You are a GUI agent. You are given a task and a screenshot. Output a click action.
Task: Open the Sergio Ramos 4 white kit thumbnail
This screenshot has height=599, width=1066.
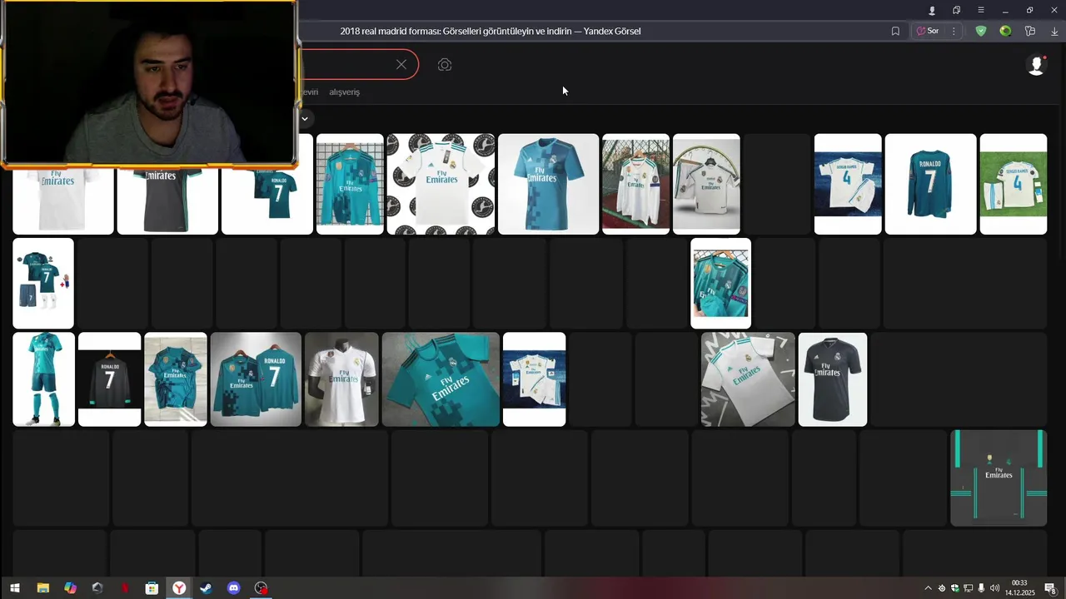[848, 184]
